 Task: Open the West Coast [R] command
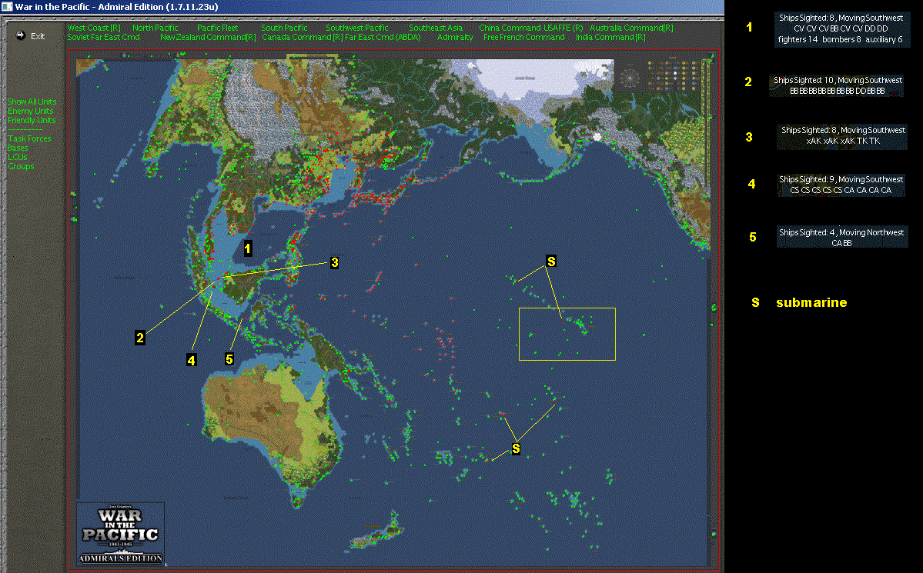[94, 28]
